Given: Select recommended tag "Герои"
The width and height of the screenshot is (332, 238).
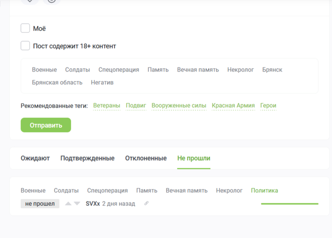Looking at the screenshot, I should [x=268, y=106].
